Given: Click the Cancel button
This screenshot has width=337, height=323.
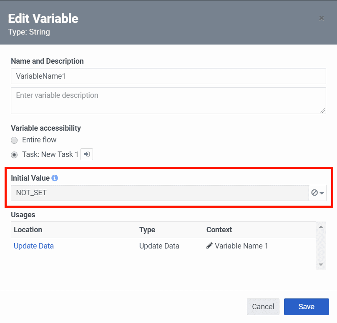Looking at the screenshot, I should pos(263,307).
